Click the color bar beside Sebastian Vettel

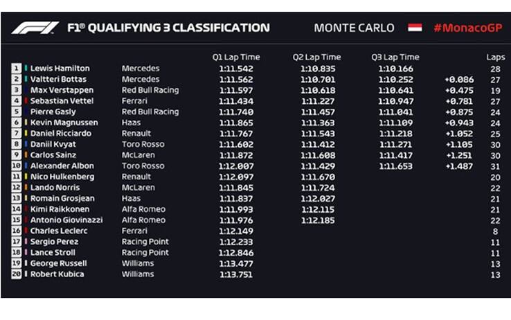pyautogui.click(x=26, y=101)
